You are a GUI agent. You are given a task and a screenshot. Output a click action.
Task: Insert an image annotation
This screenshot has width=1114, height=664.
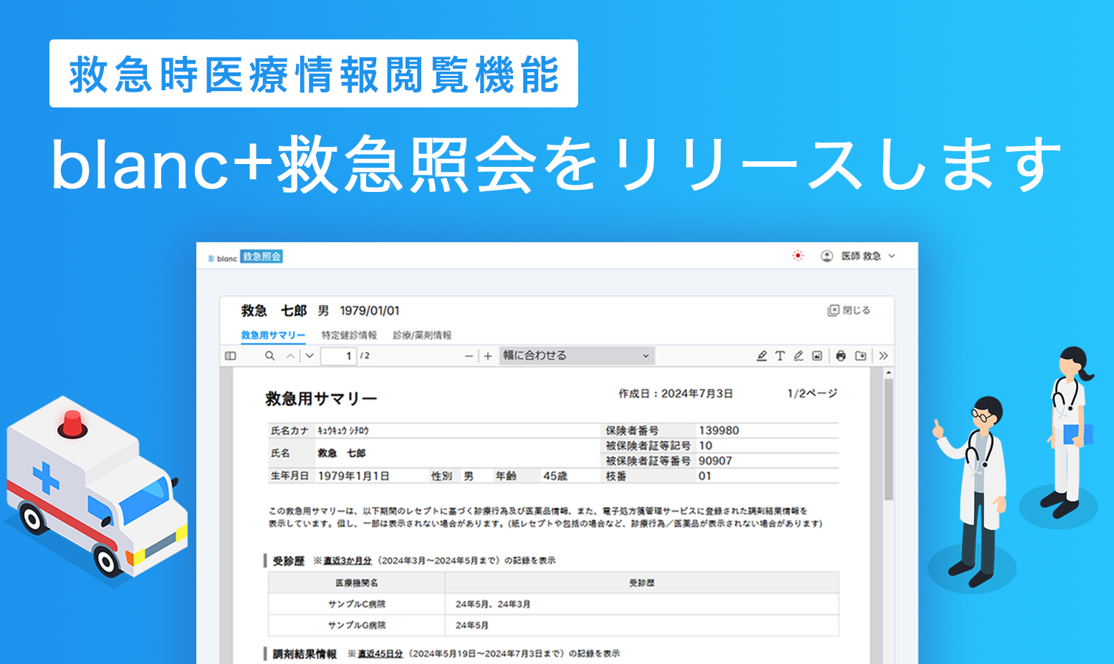tap(817, 355)
